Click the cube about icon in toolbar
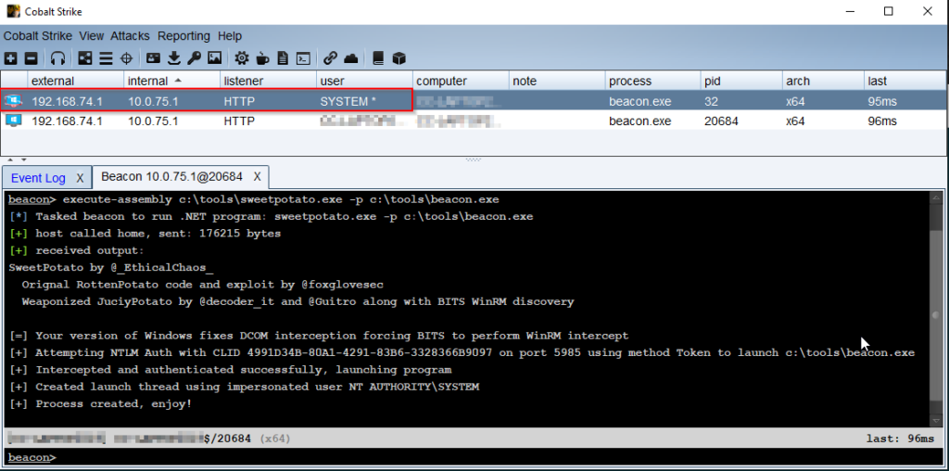The height and width of the screenshot is (471, 949). 399,58
